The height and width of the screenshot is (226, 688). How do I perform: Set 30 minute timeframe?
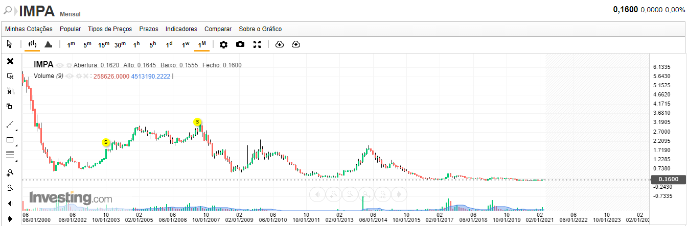[x=120, y=44]
